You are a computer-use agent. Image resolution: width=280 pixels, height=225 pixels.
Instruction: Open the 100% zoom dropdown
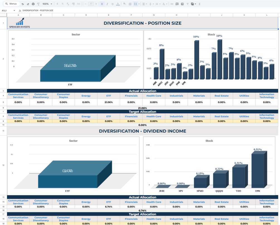coord(47,4)
